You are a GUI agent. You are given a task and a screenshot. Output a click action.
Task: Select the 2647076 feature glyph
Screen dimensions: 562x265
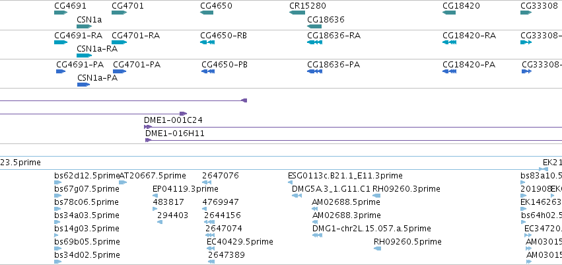pyautogui.click(x=207, y=182)
